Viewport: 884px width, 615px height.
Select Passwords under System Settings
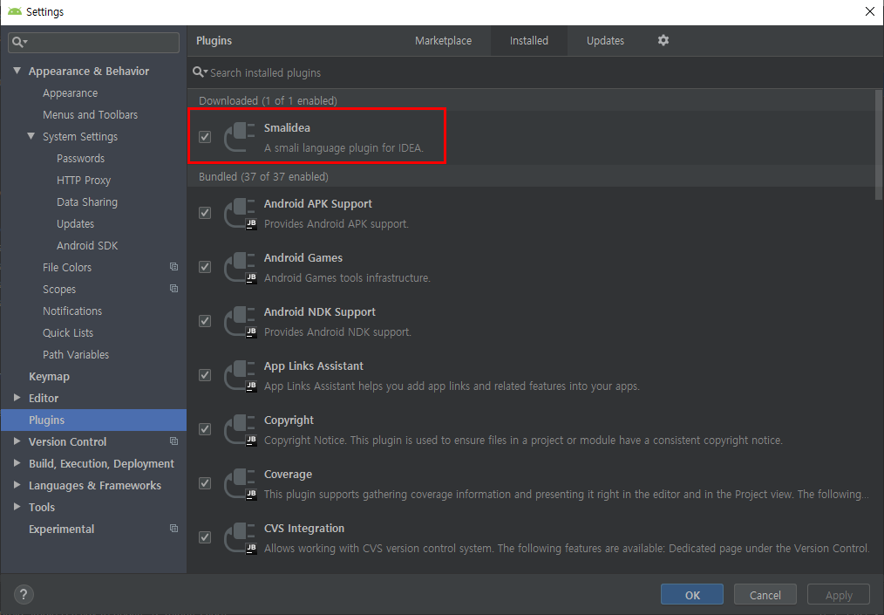(80, 158)
